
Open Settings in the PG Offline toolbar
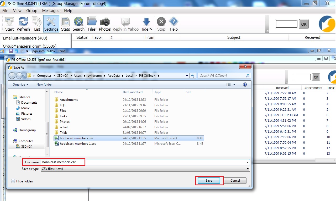coord(51,24)
